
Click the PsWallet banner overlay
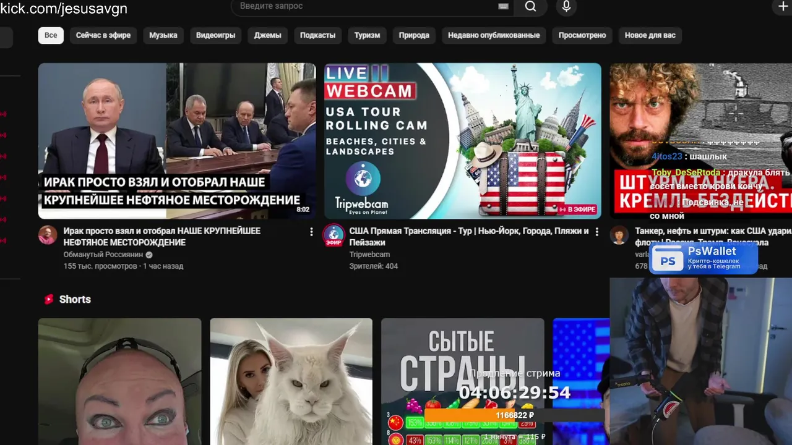click(x=704, y=258)
